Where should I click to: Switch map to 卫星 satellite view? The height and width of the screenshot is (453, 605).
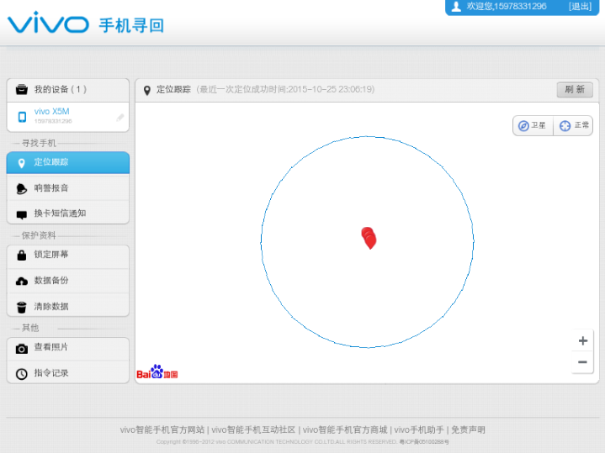(533, 126)
